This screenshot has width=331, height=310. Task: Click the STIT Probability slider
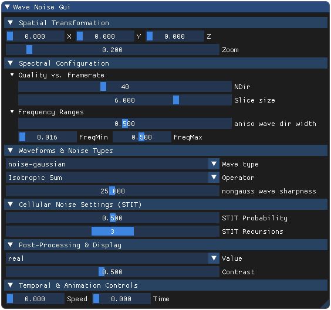pyautogui.click(x=113, y=218)
